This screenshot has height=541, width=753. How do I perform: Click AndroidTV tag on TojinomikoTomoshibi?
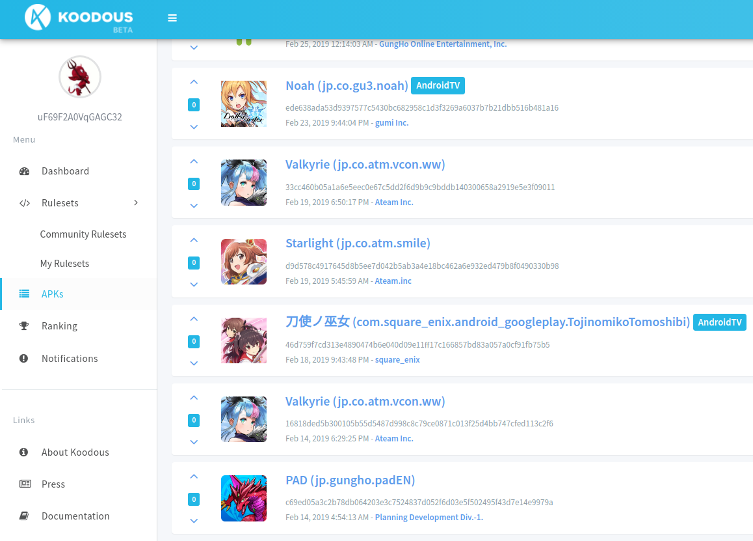(x=719, y=322)
